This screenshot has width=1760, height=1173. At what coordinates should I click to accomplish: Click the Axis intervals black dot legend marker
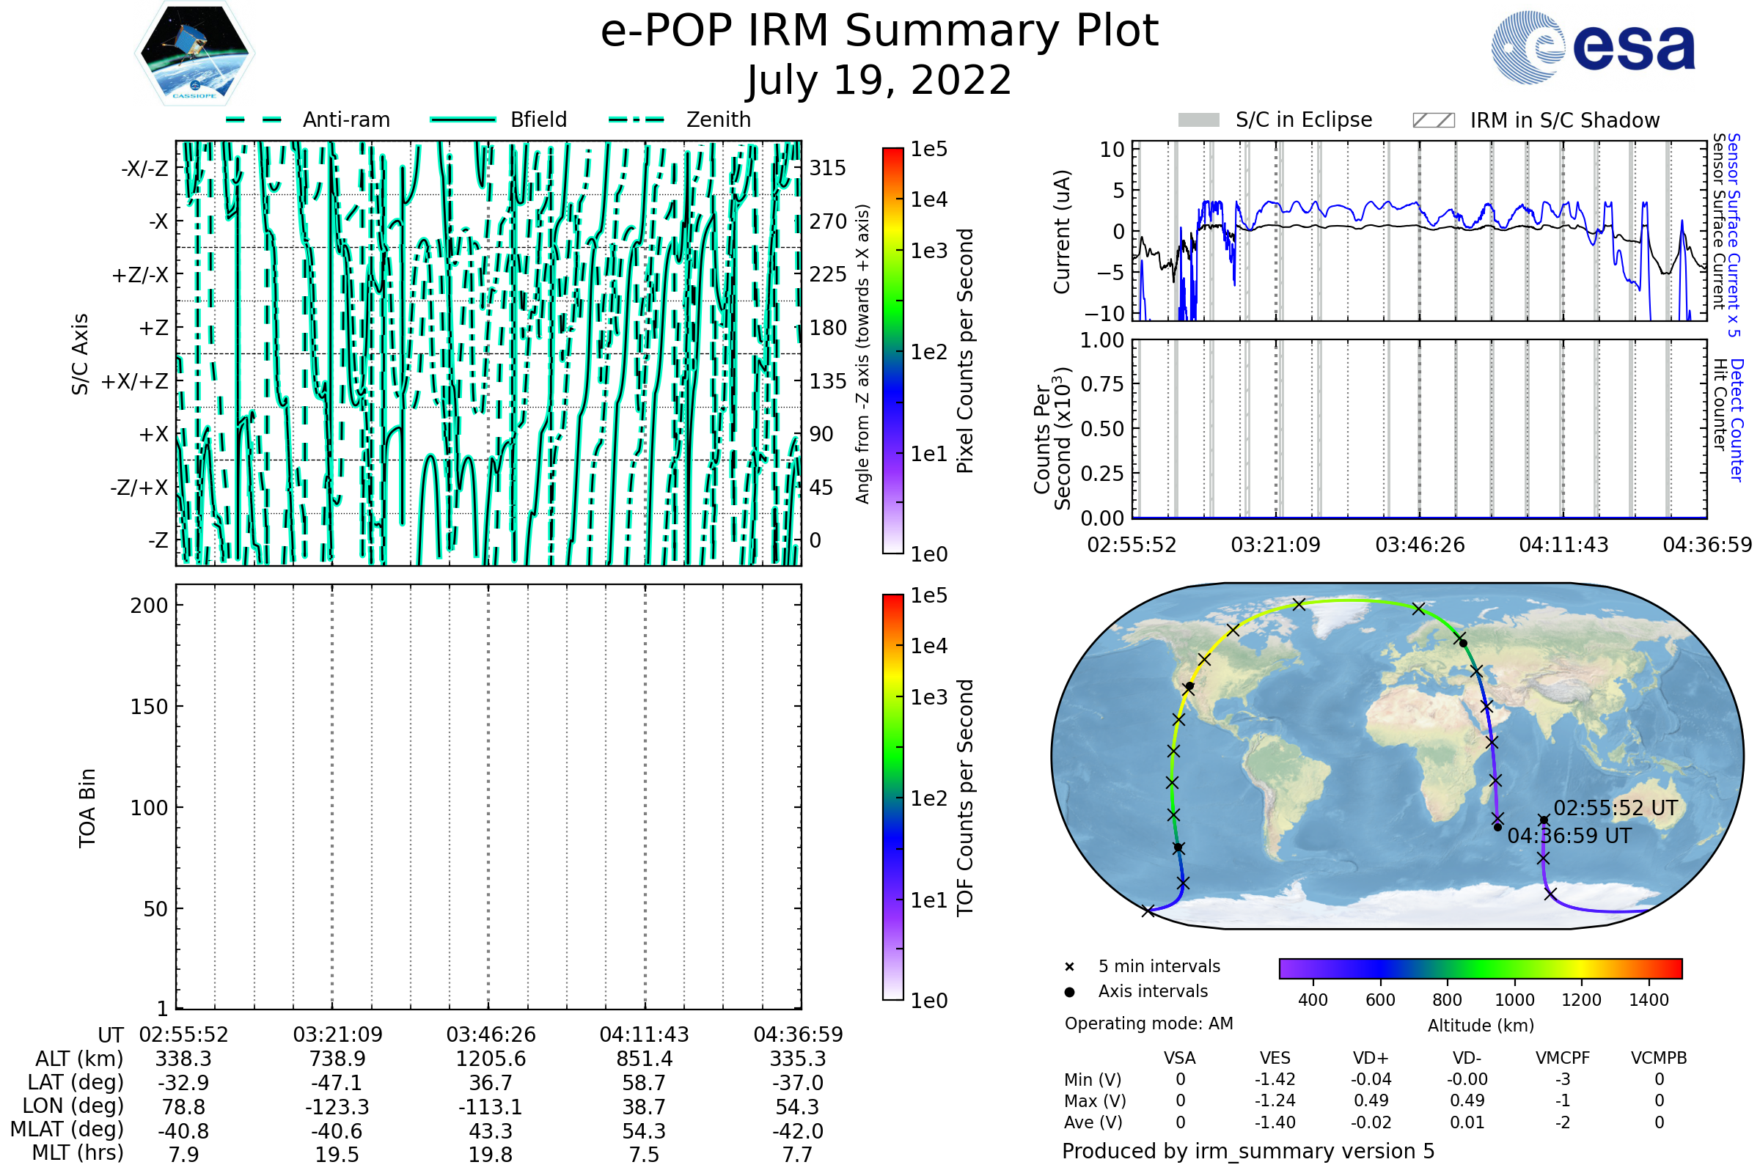point(1069,992)
